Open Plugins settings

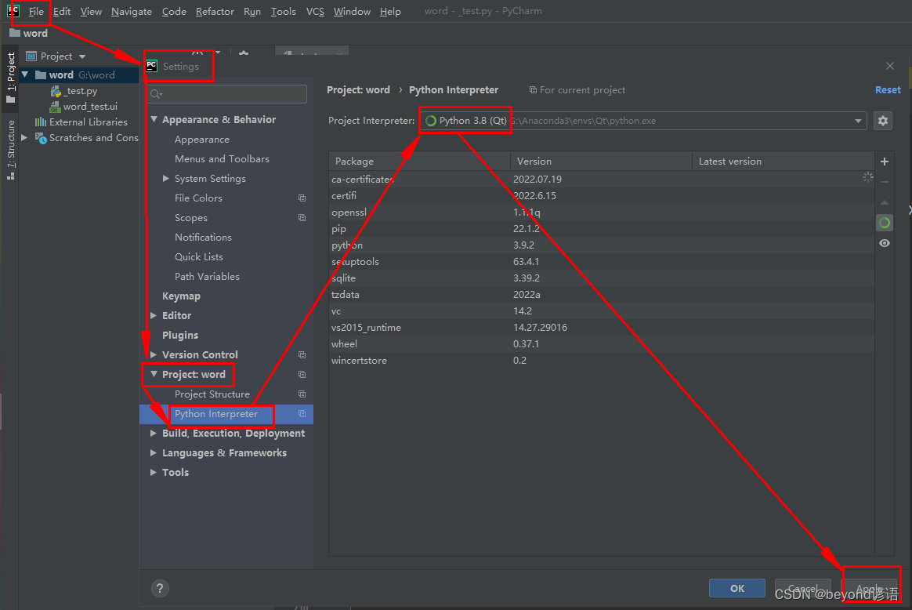(x=179, y=336)
